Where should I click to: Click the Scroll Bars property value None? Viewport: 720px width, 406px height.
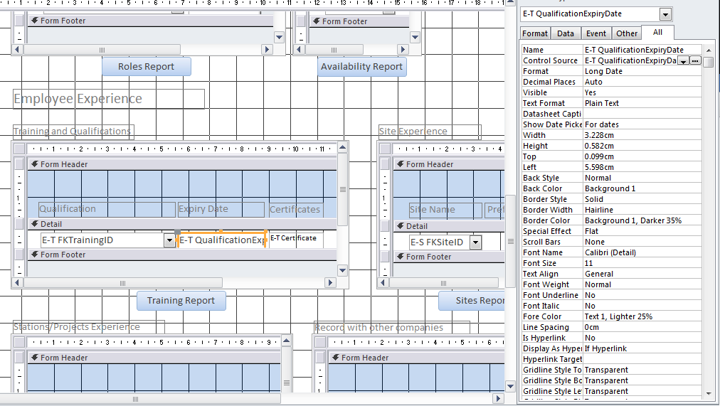click(642, 242)
